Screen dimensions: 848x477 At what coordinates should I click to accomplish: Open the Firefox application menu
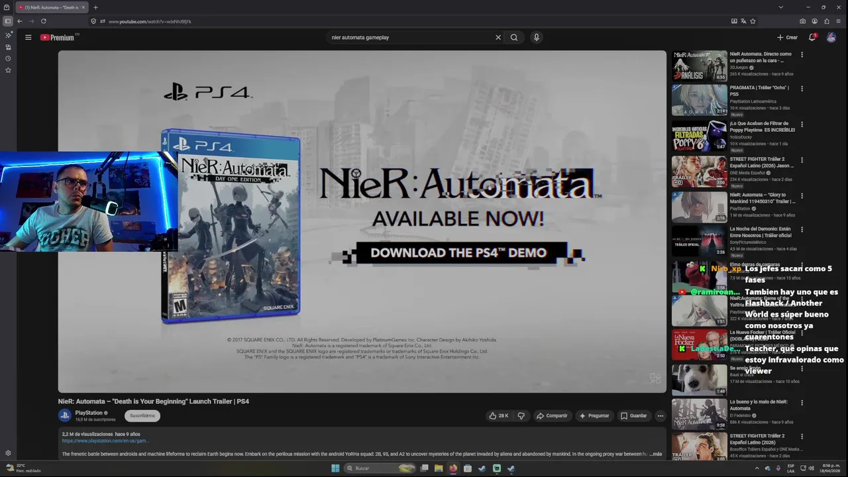coord(838,21)
